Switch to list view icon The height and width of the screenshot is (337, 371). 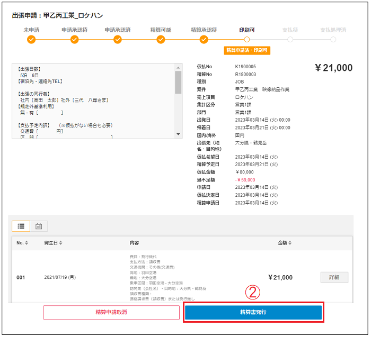pos(21,226)
